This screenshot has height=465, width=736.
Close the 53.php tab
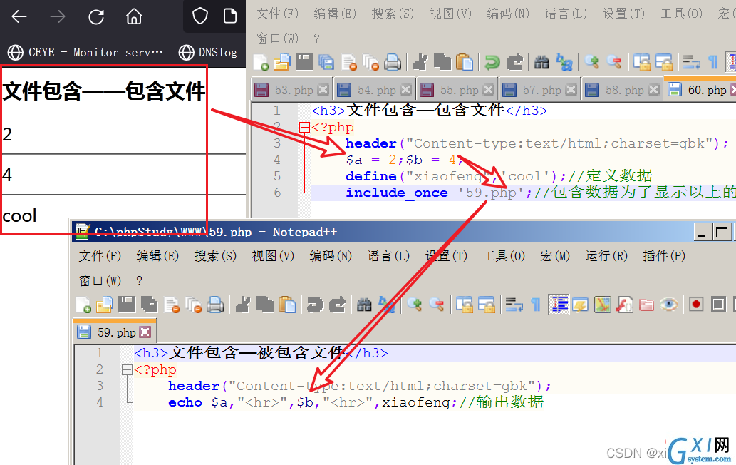323,90
